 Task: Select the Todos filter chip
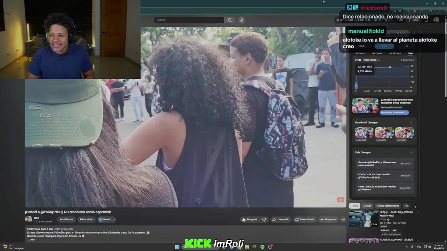coord(354,206)
